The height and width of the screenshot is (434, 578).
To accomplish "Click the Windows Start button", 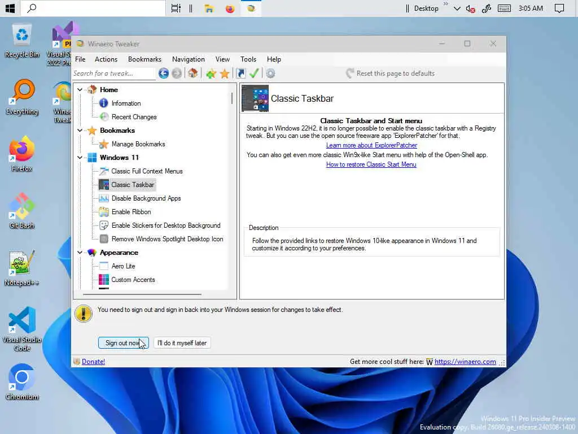I will (x=10, y=8).
